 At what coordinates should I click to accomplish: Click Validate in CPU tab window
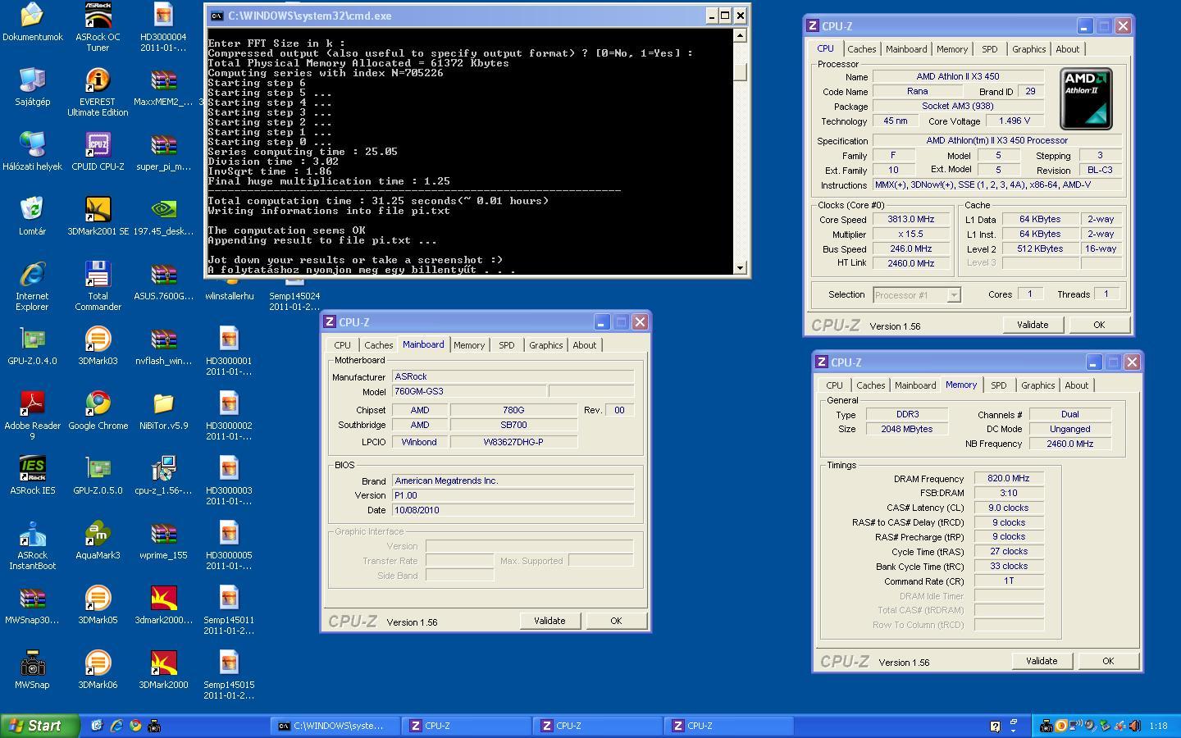[x=1033, y=325]
